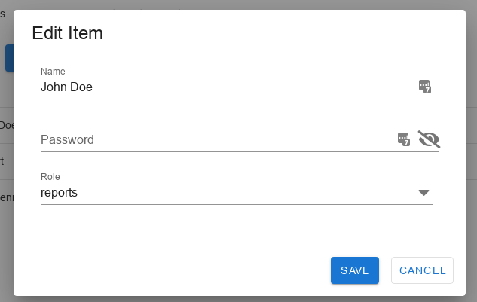This screenshot has width=477, height=302.
Task: Expand the Role dropdown arrow
Action: click(423, 193)
